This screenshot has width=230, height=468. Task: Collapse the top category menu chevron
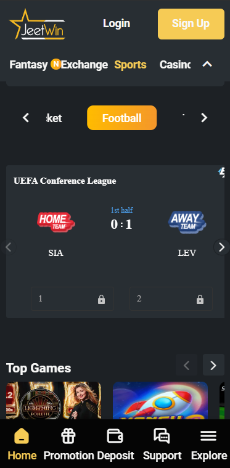click(x=207, y=64)
